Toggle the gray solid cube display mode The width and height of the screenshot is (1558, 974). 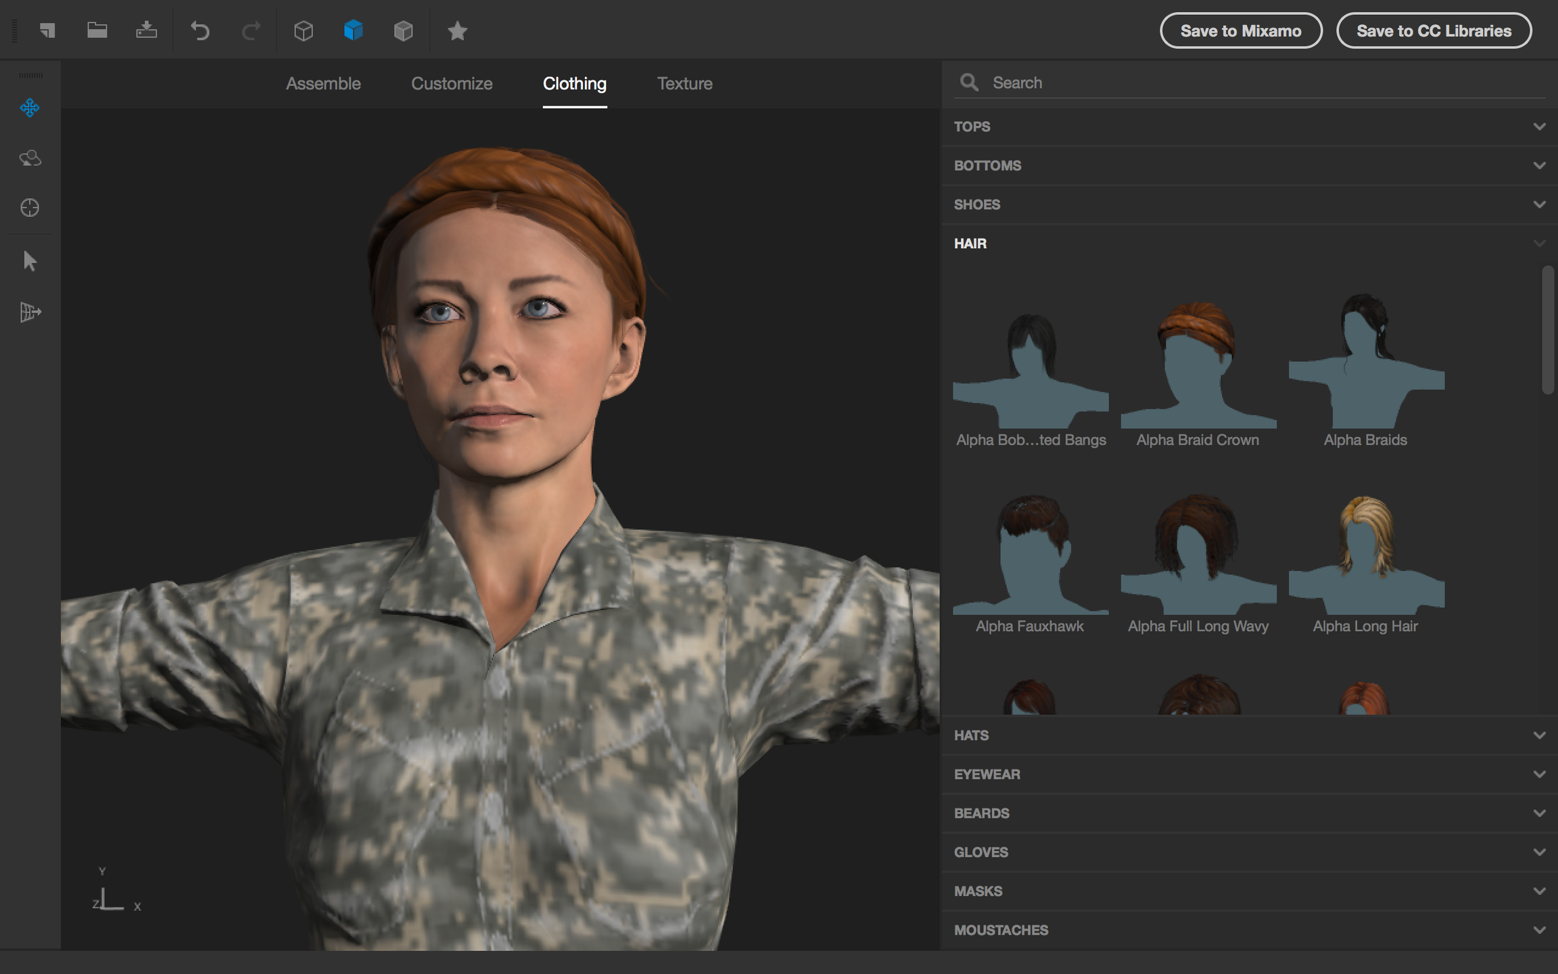tap(403, 30)
